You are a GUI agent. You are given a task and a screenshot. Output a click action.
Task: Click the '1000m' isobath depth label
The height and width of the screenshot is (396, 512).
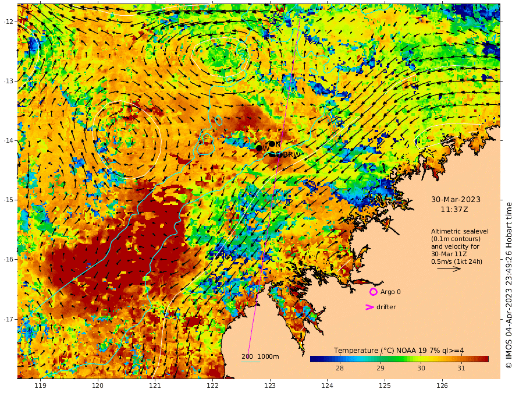click(x=268, y=356)
